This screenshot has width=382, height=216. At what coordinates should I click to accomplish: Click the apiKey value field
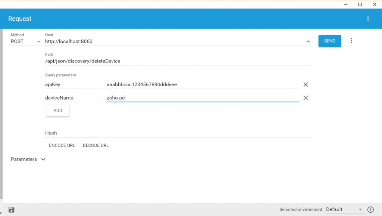tap(203, 84)
